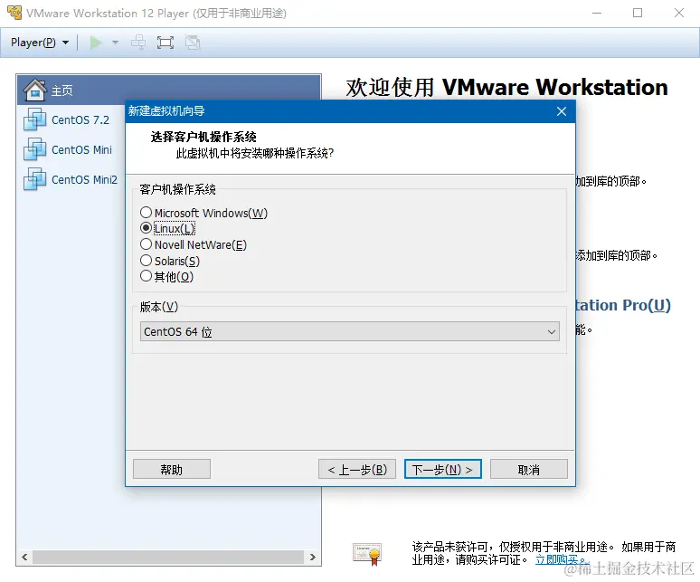Choose Novell NetWare(E) radio button

[x=146, y=244]
